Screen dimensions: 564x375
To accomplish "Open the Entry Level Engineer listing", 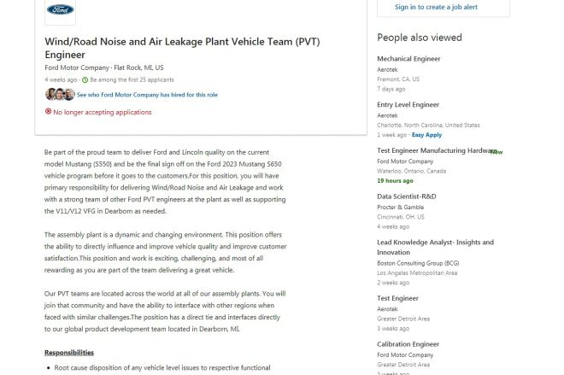I will tap(408, 104).
